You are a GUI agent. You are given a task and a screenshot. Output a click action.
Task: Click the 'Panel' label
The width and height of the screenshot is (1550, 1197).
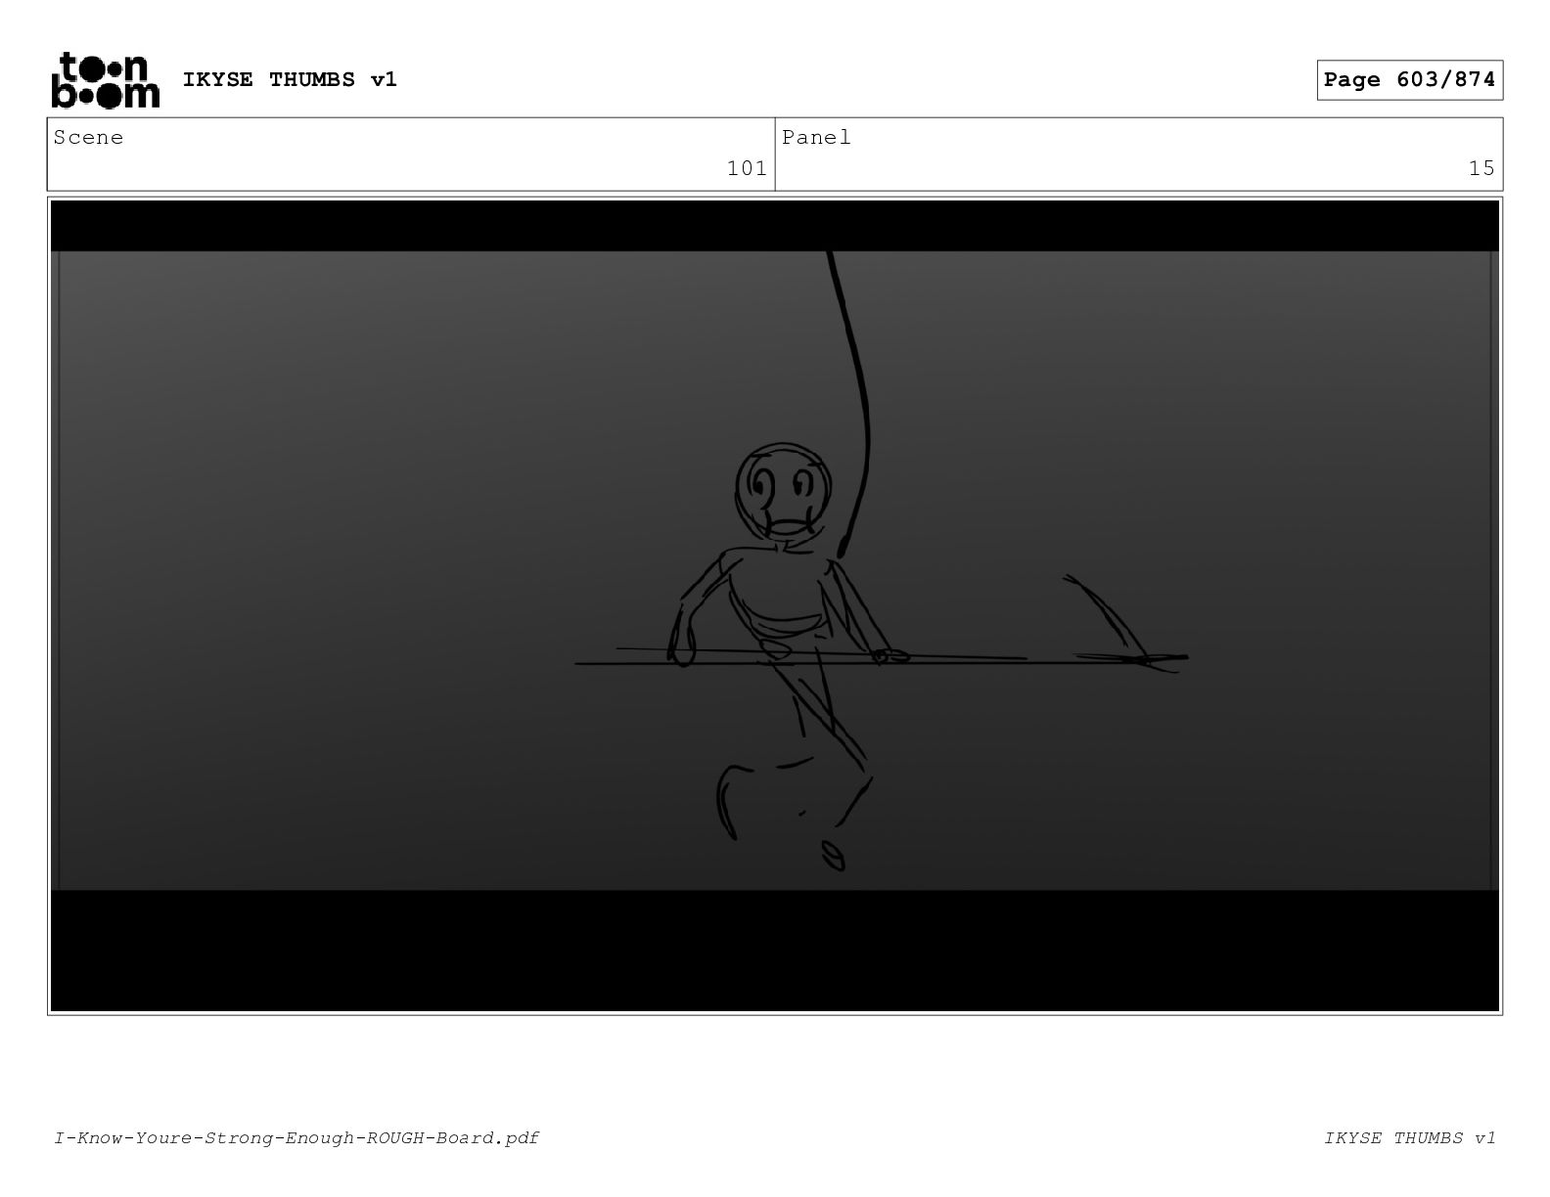click(816, 137)
